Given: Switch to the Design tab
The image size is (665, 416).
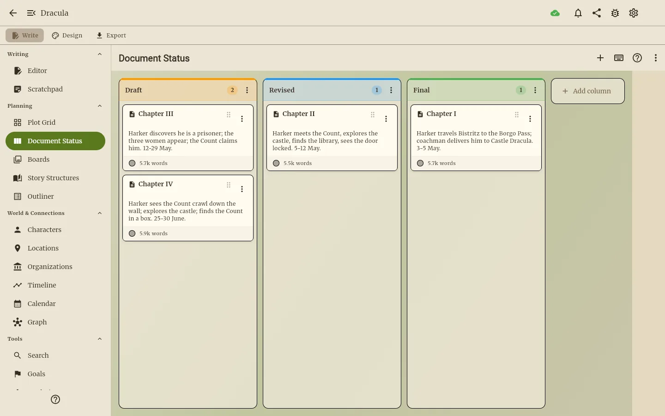Looking at the screenshot, I should click(x=67, y=35).
